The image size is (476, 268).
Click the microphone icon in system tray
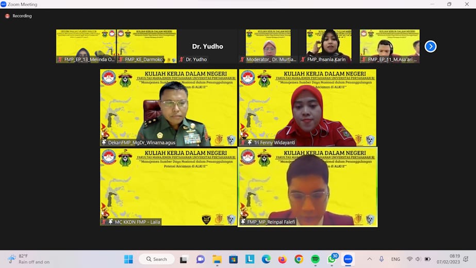pos(382,259)
